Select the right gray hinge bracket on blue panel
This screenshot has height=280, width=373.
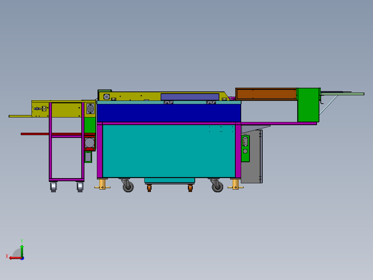(211, 103)
